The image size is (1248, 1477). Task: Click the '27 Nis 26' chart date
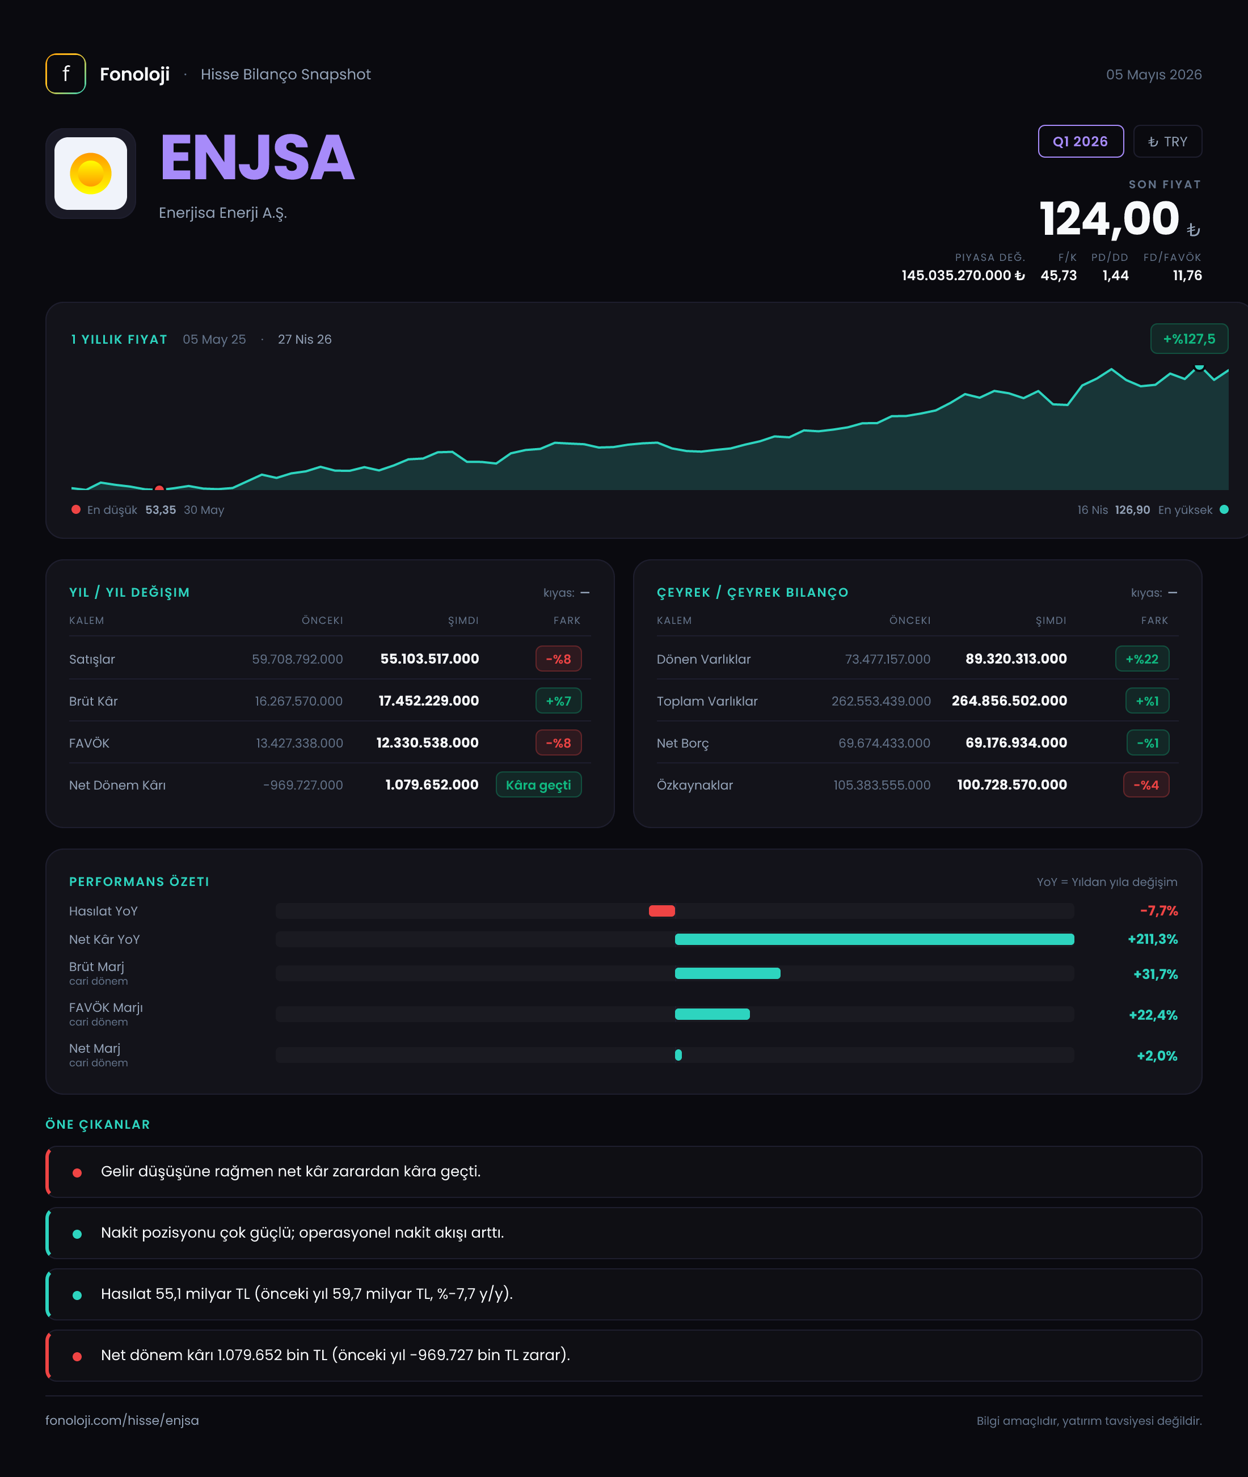tap(304, 339)
